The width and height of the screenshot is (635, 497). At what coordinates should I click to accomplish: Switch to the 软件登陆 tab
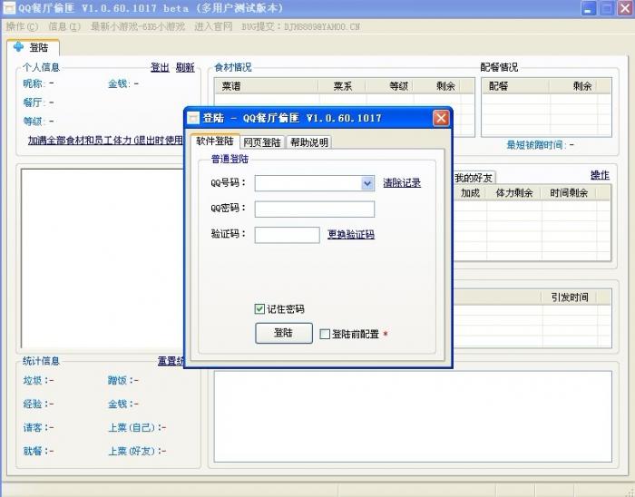tap(215, 141)
